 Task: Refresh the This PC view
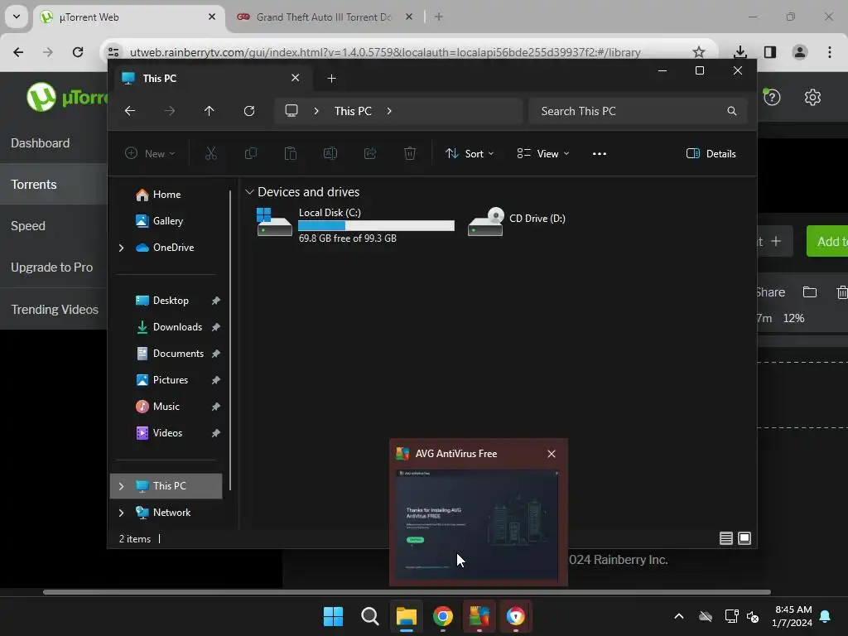click(248, 111)
